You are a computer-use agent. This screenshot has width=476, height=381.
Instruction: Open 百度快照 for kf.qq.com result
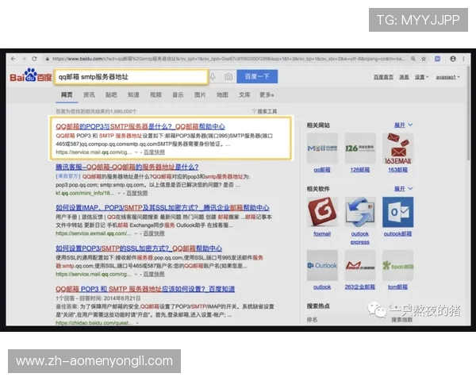click(x=137, y=193)
